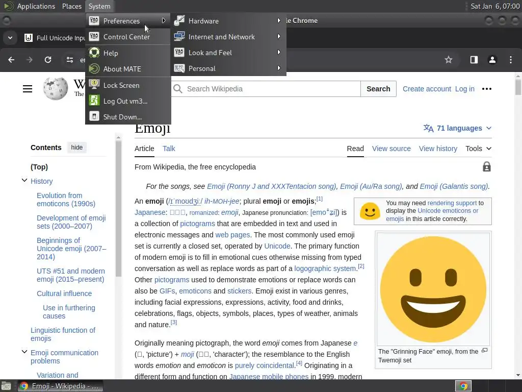Open Wikipedia hamburger main menu
Viewport: 522px width, 392px height.
pyautogui.click(x=28, y=89)
